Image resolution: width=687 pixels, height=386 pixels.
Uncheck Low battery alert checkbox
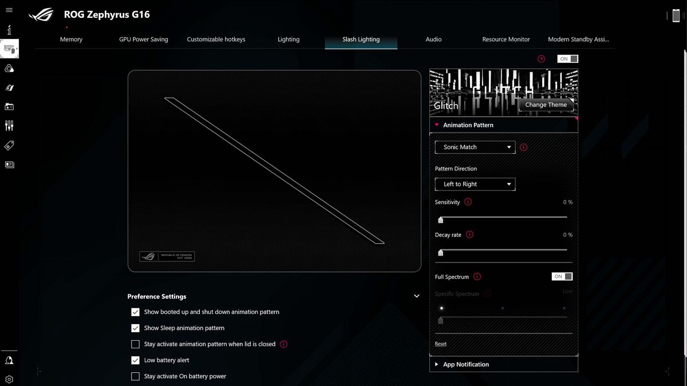135,360
